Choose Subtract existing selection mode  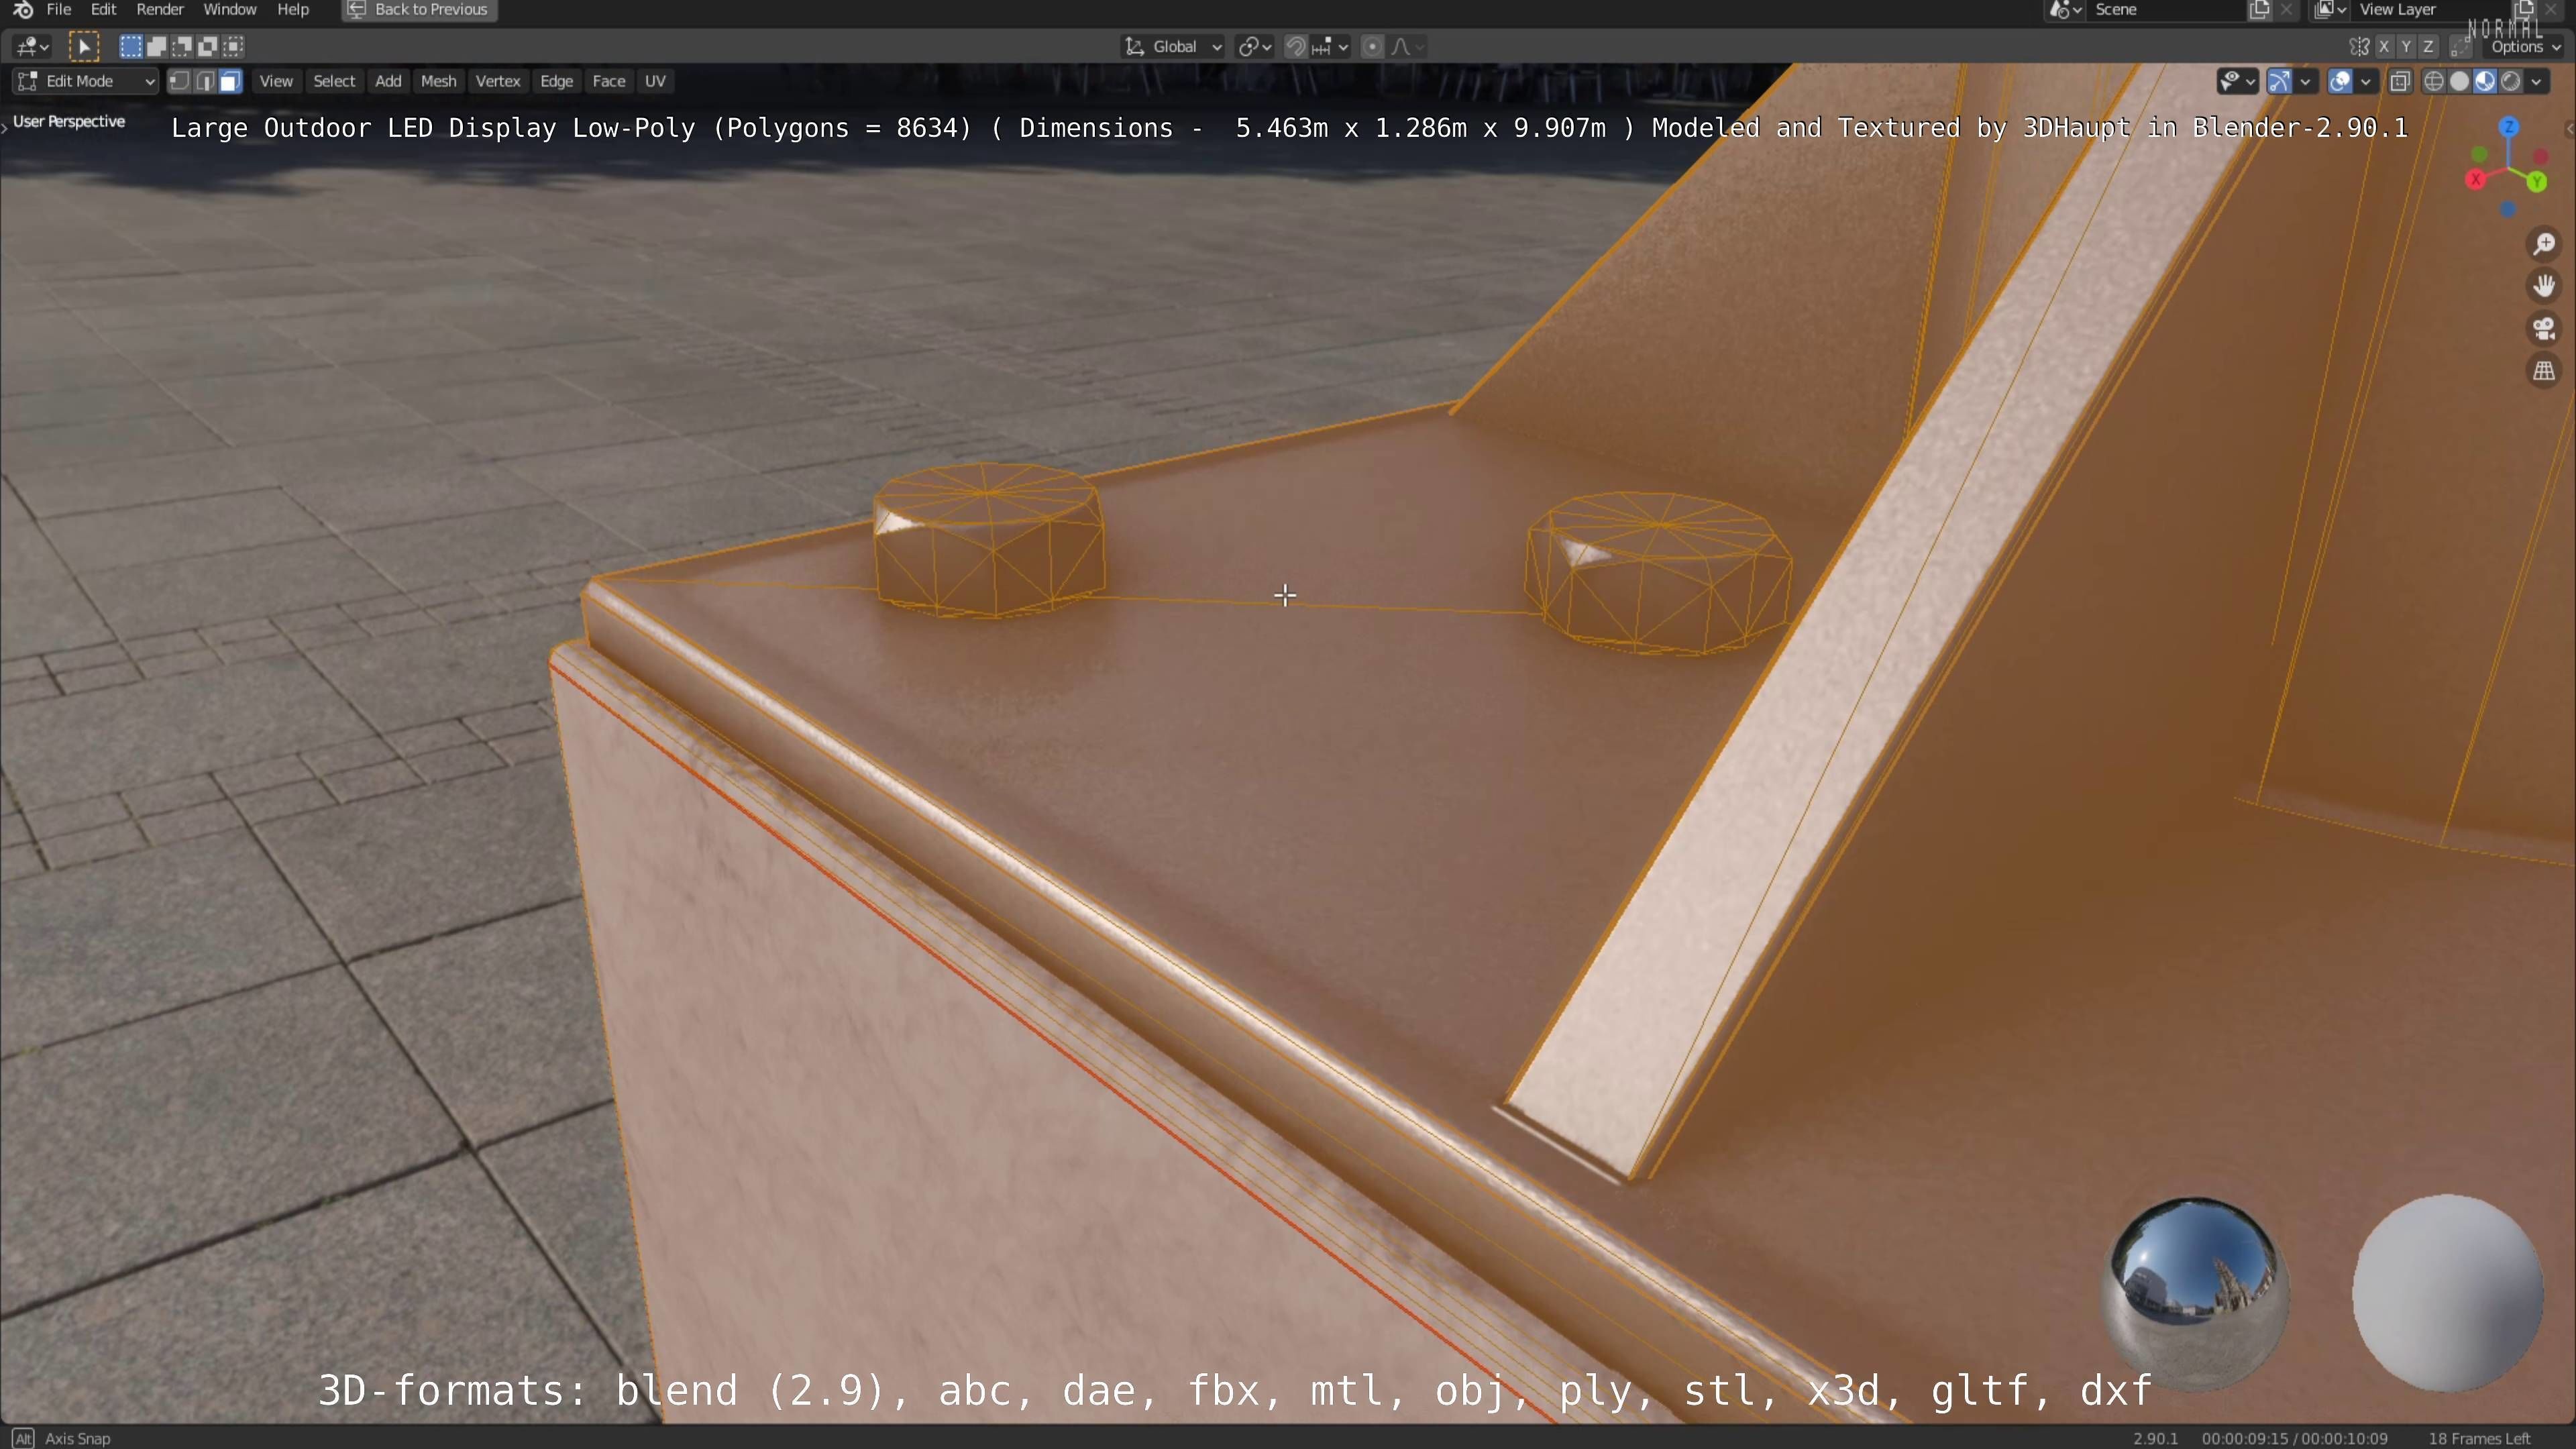[182, 47]
